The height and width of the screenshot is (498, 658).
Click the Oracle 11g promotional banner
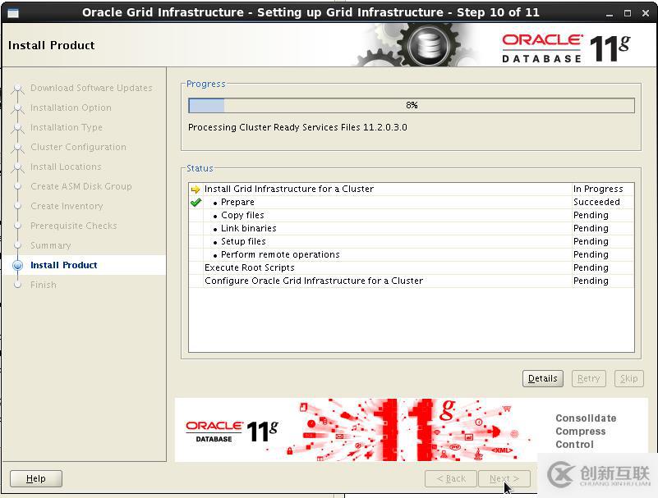[412, 430]
